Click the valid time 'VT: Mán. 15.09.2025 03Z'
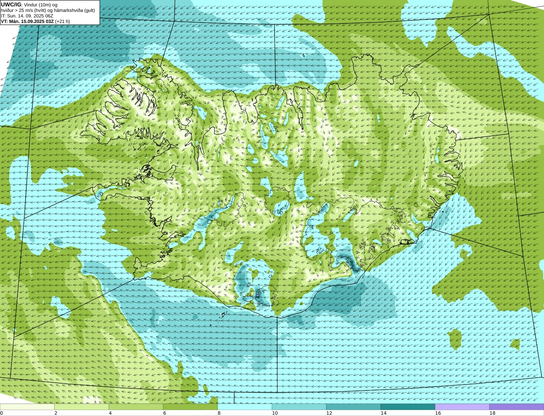This screenshot has width=544, height=416. [27, 21]
